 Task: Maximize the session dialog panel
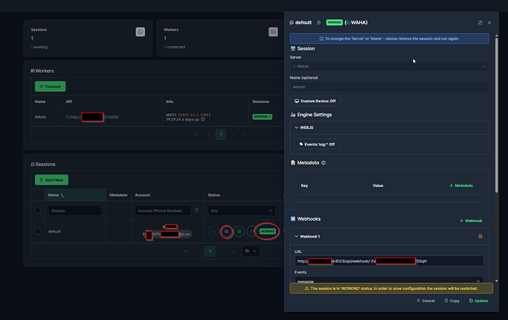(480, 23)
